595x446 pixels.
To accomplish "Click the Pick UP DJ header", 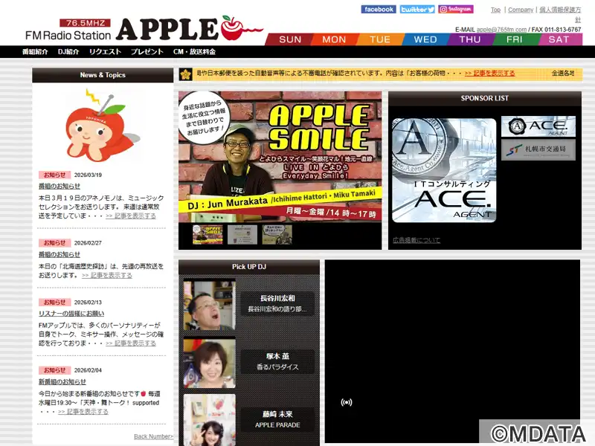I will tap(249, 267).
